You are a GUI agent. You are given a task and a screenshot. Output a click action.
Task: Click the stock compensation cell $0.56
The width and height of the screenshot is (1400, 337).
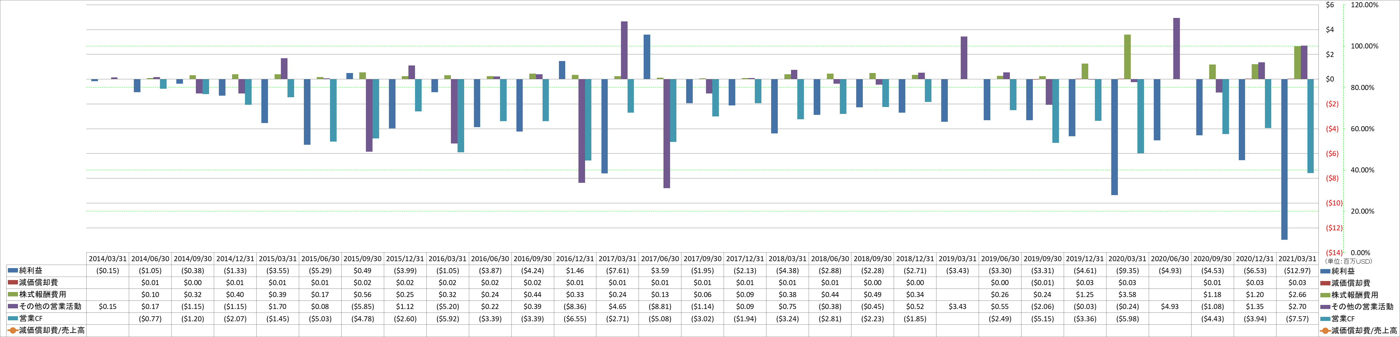pos(362,295)
